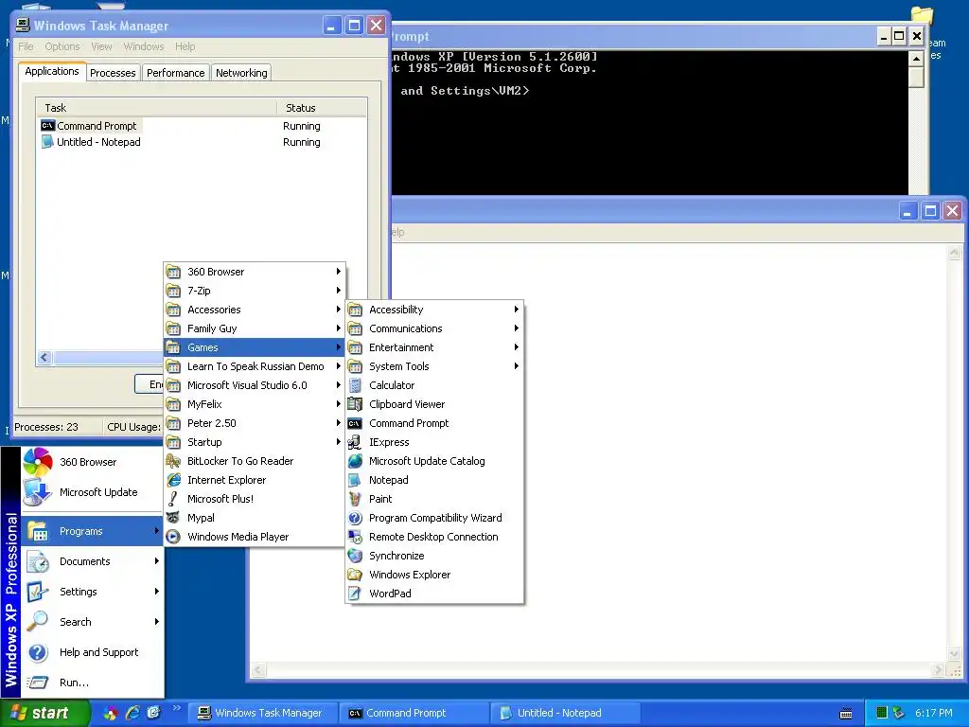Click the system tray clock 6:17 PM
This screenshot has width=969, height=727.
(x=934, y=713)
